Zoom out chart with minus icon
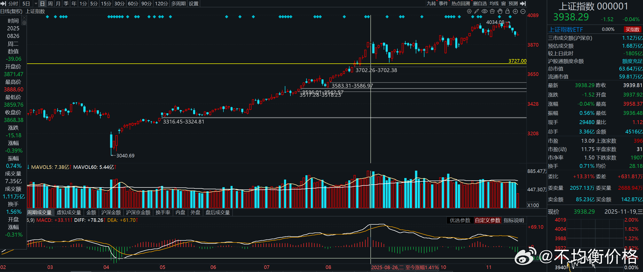Image resolution: width=643 pixels, height=272 pixels. tap(523, 11)
